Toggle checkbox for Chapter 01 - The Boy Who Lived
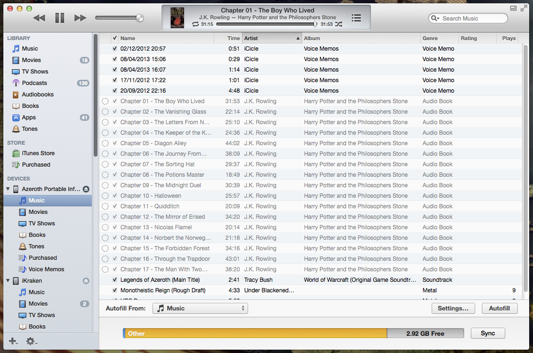The image size is (533, 353). point(115,101)
